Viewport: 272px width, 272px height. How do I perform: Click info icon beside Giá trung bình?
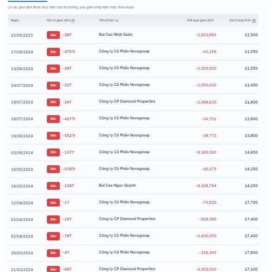pos(254,21)
